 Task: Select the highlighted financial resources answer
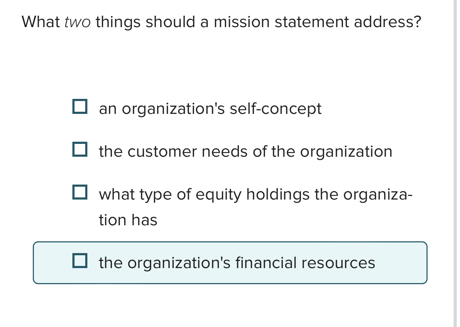click(237, 263)
